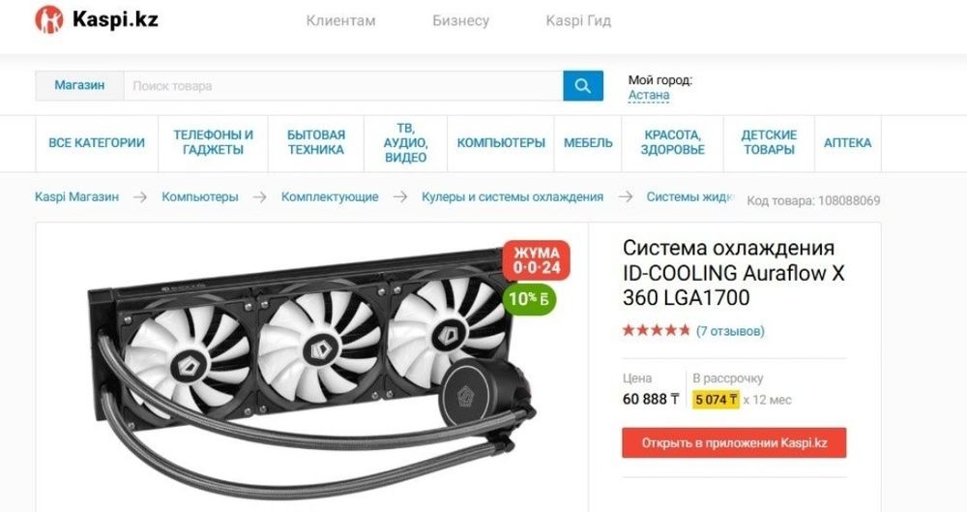
Task: Open the Магазин search scope selector
Action: (79, 85)
